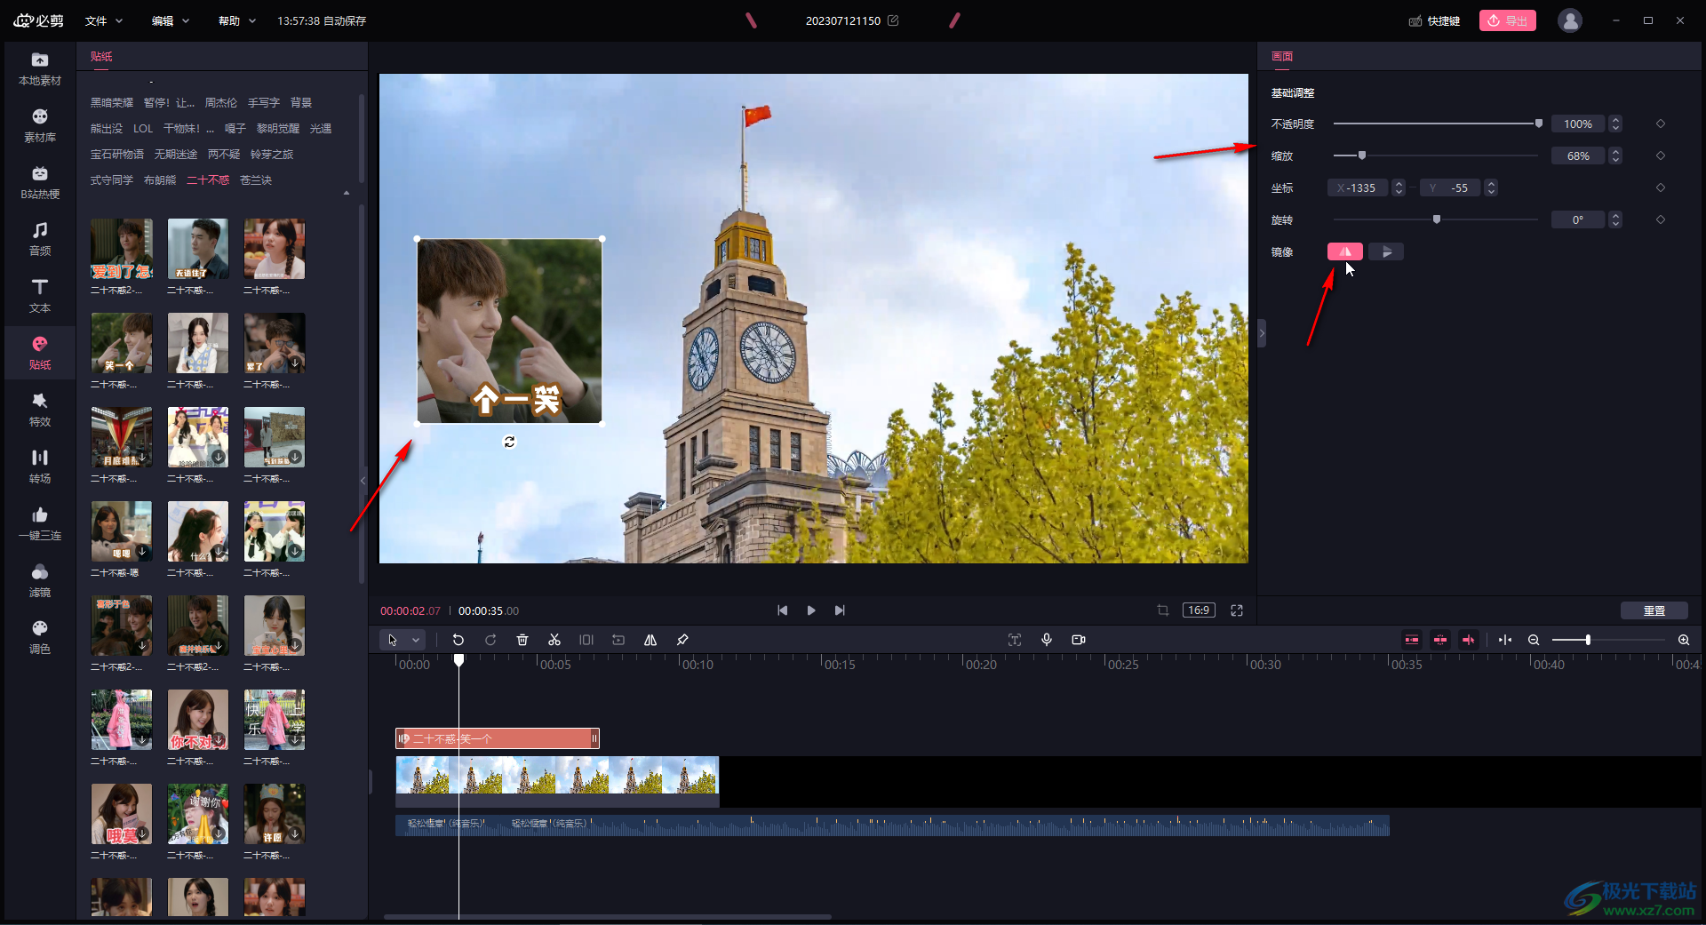Expand the selection tool dropdown arrow
This screenshot has width=1706, height=925.
click(416, 640)
